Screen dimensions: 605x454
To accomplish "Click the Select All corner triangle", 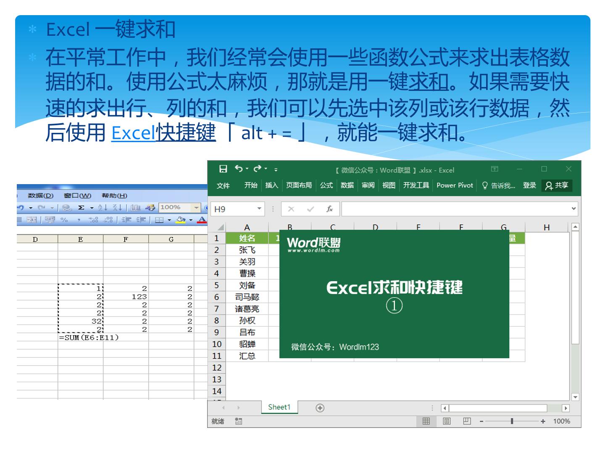I will pos(221,227).
